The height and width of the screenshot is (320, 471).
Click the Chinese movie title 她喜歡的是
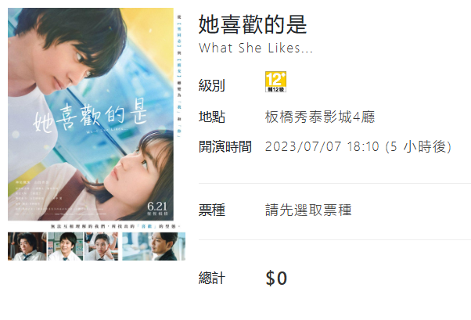click(253, 24)
